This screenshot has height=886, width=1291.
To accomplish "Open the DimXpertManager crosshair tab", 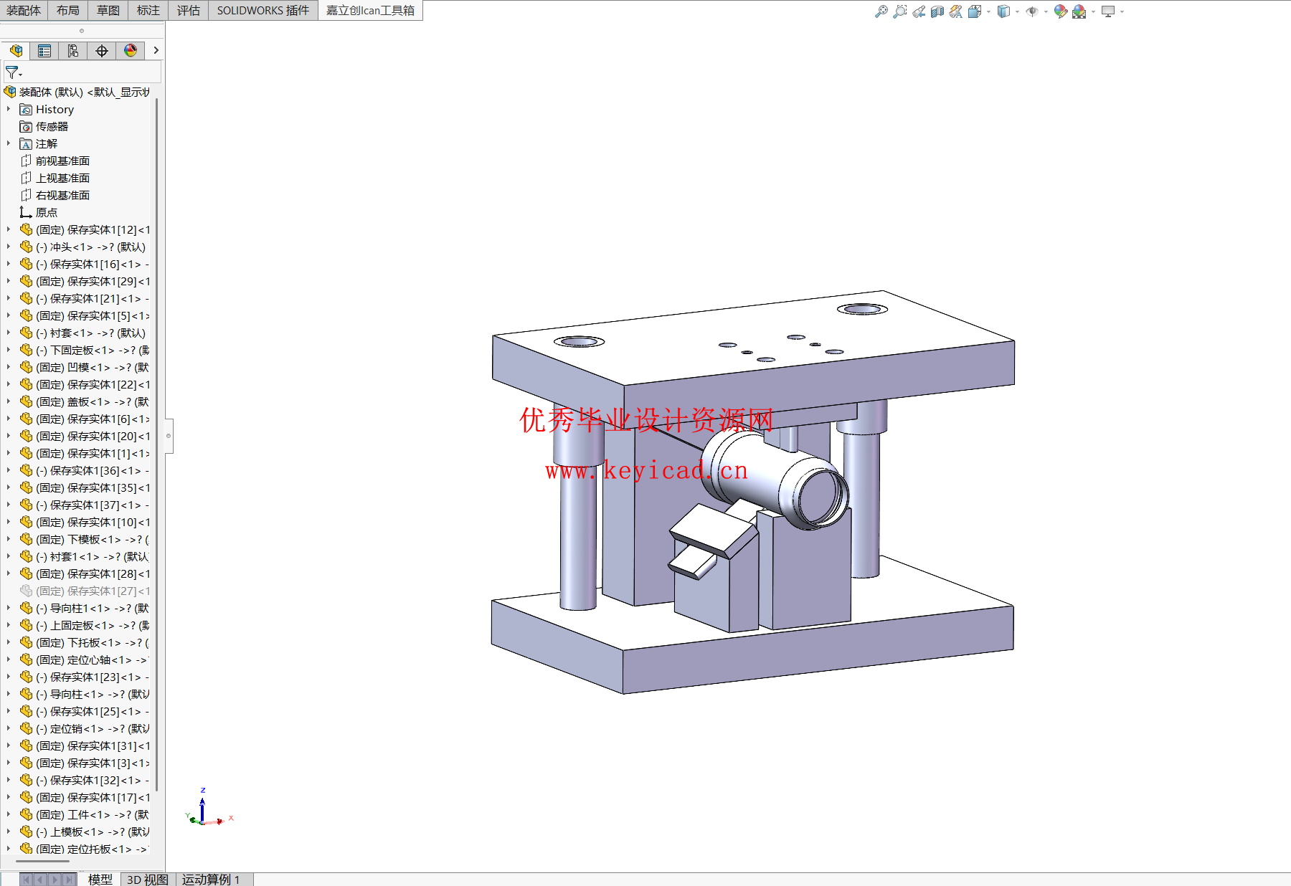I will click(x=102, y=50).
